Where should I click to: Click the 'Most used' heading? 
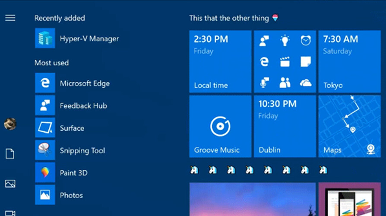[x=51, y=63]
